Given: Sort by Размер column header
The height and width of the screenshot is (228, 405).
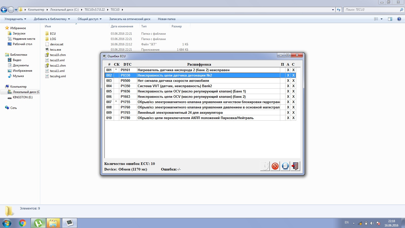Looking at the screenshot, I should [x=177, y=26].
